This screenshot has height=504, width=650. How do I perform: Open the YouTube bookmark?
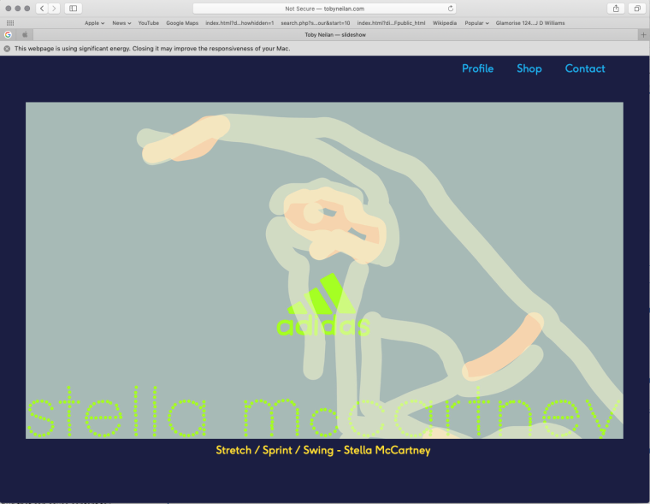tap(149, 23)
